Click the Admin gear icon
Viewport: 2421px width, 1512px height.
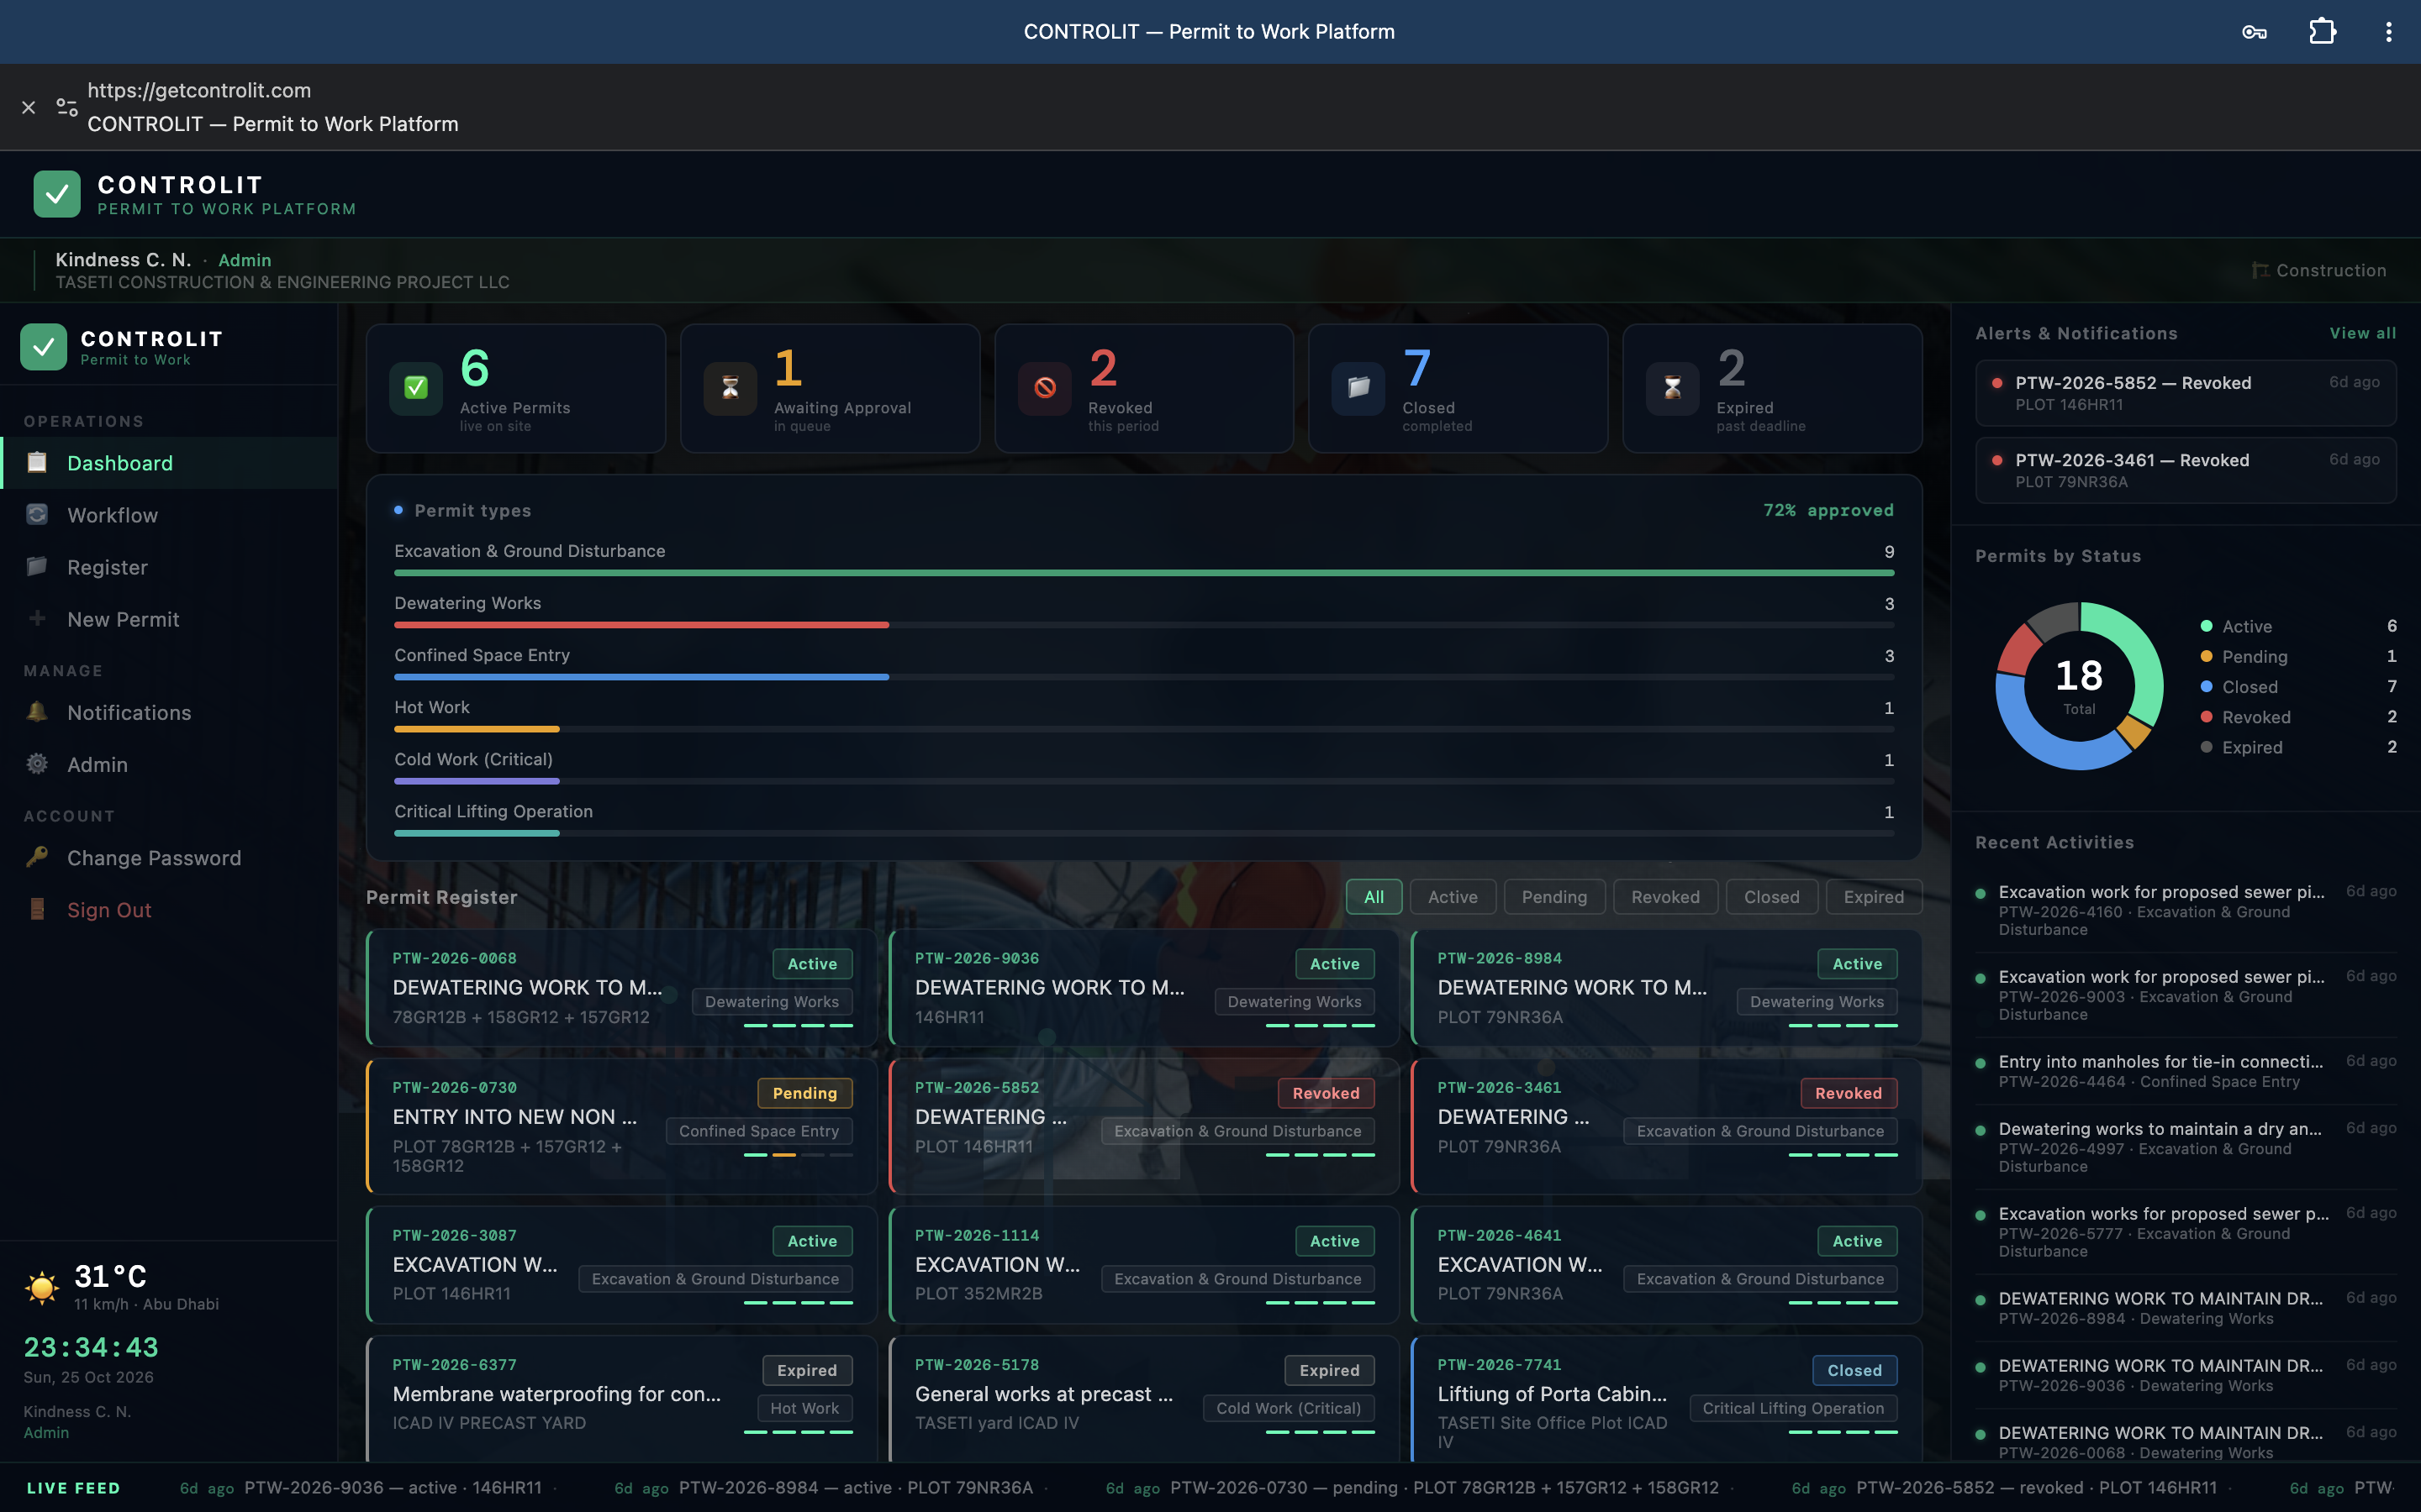point(37,764)
